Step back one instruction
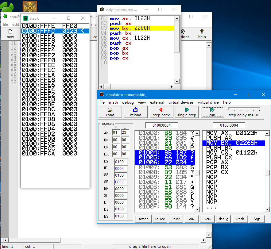Screen dimensions: 271x249 (x=161, y=112)
